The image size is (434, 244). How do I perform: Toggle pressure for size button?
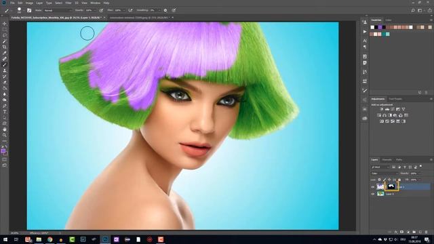pos(174,10)
